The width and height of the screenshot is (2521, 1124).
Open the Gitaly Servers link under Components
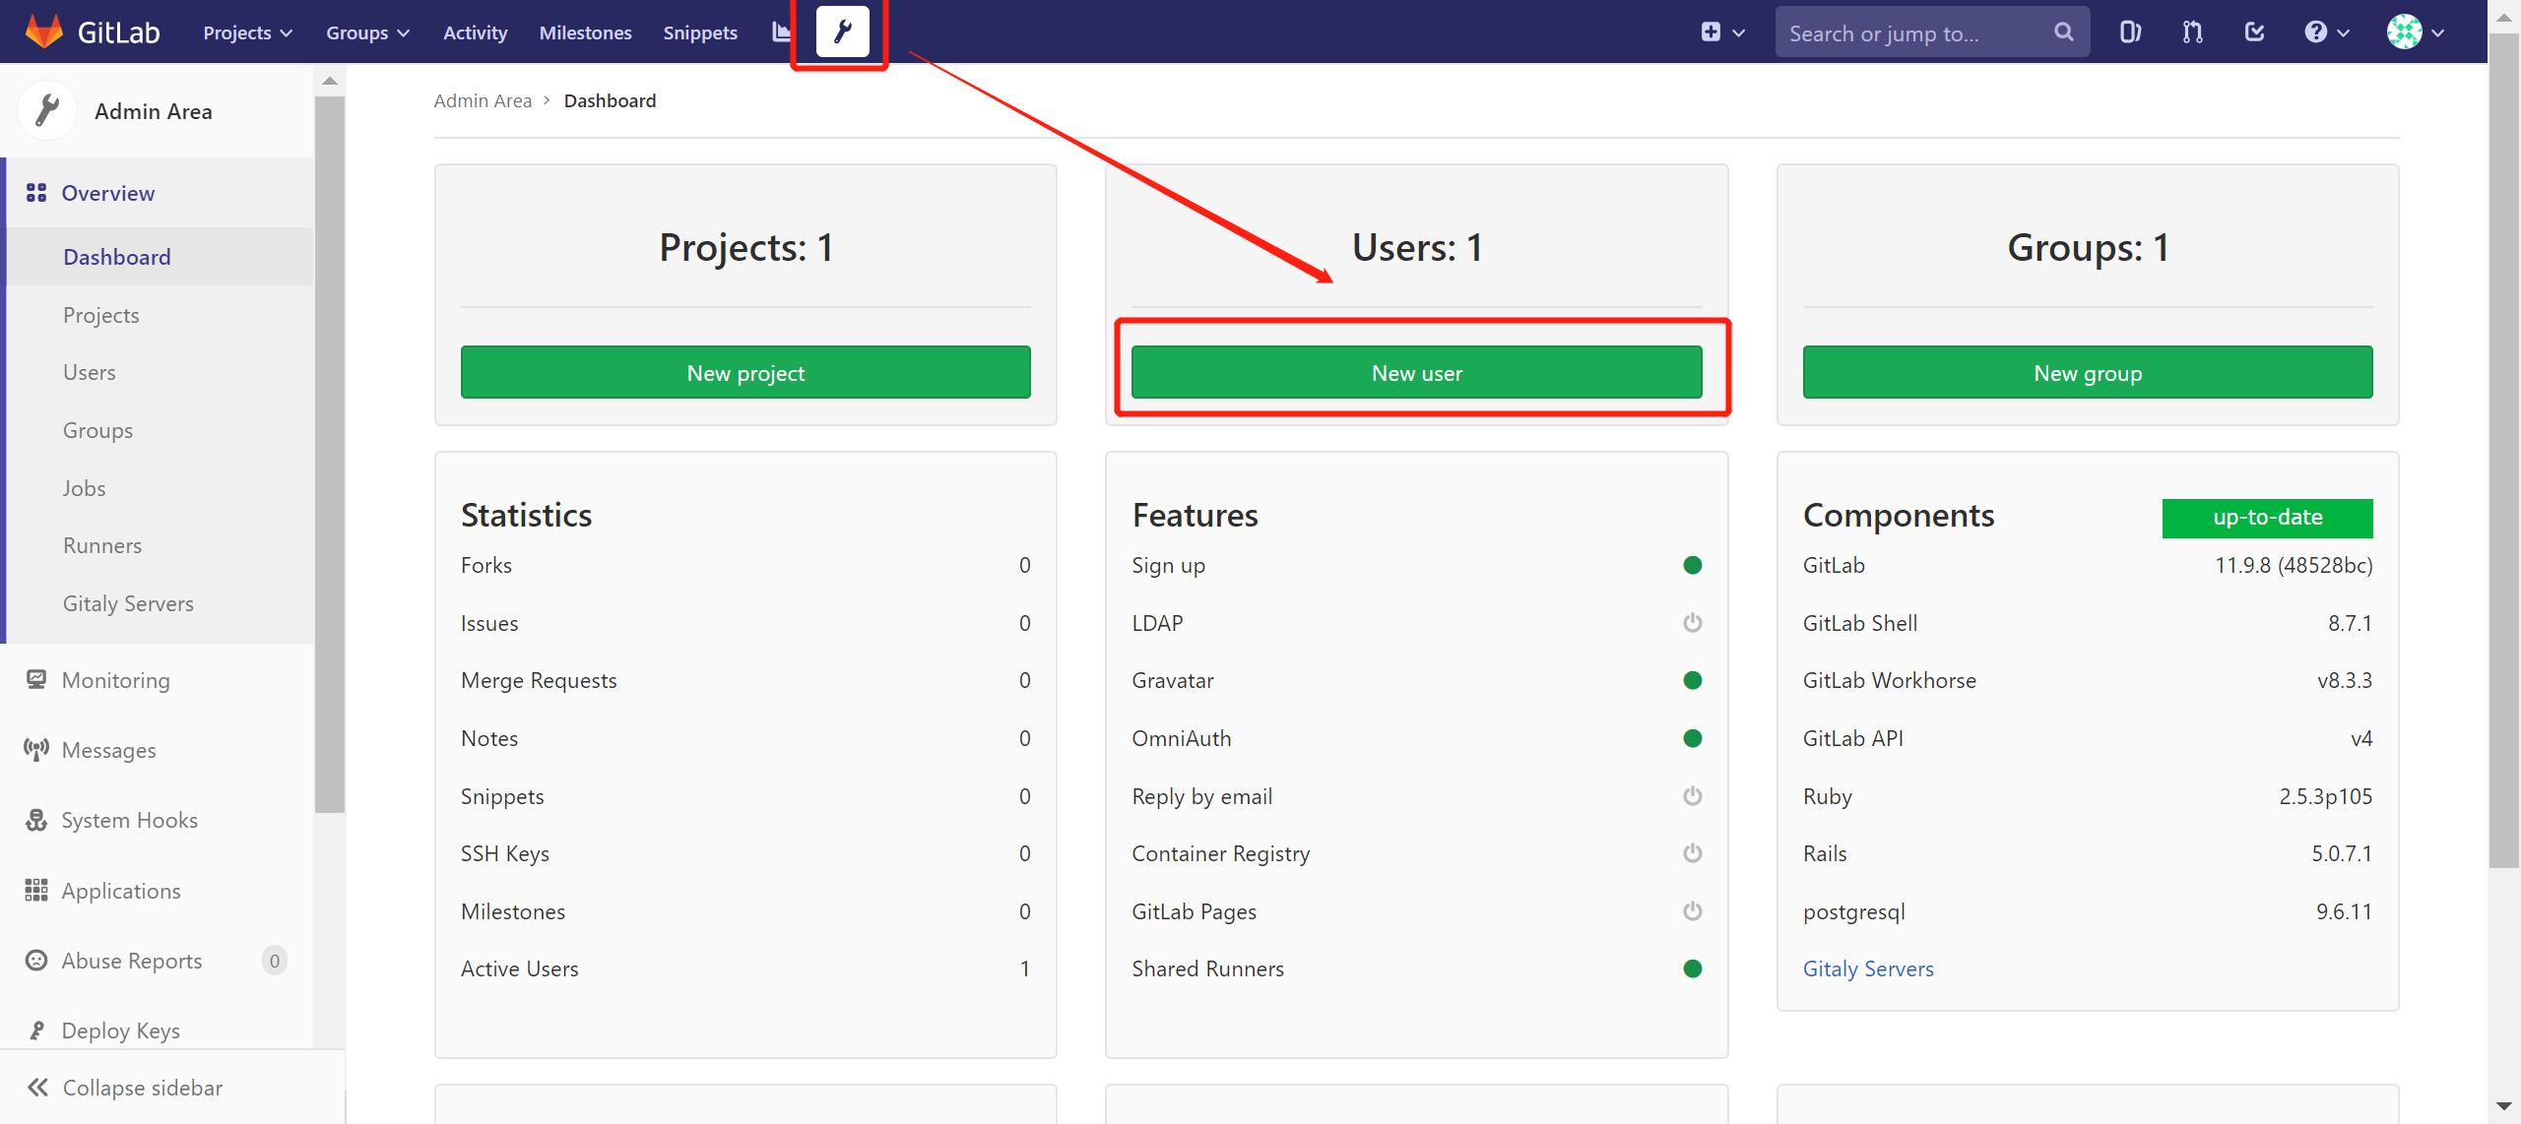tap(1867, 968)
